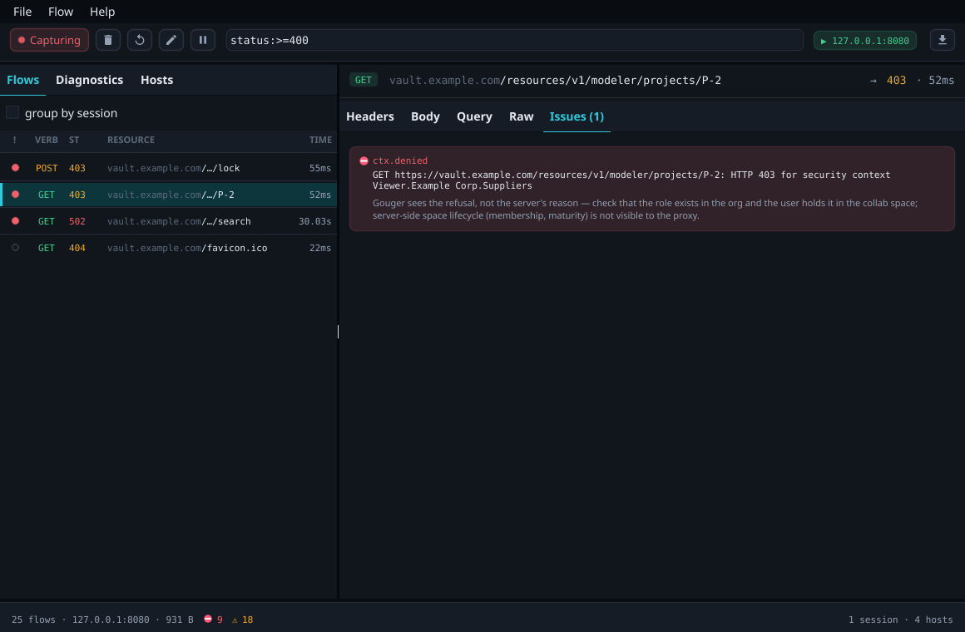Click the 22ms time cell
965x632 pixels.
click(320, 247)
